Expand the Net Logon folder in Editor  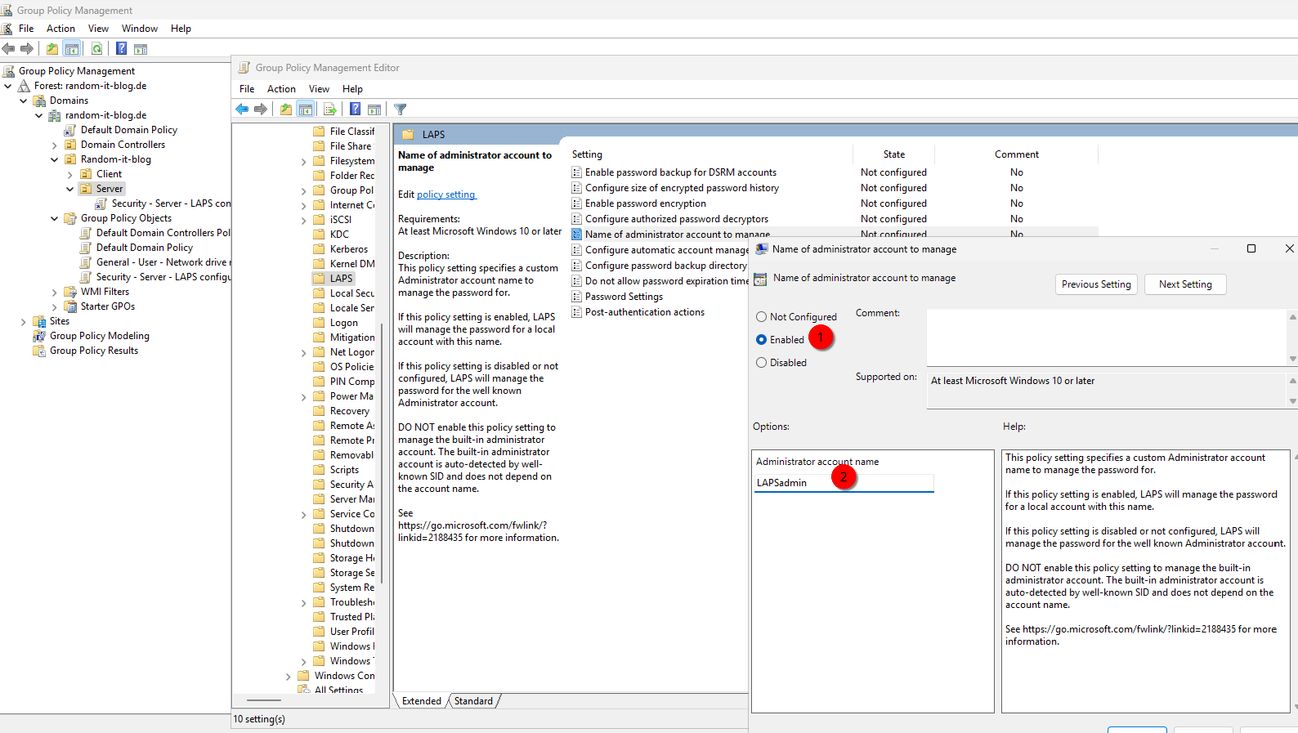[x=304, y=353]
